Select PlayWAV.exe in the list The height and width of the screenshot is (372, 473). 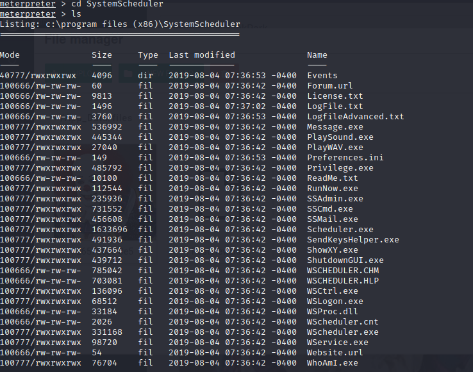pos(335,148)
